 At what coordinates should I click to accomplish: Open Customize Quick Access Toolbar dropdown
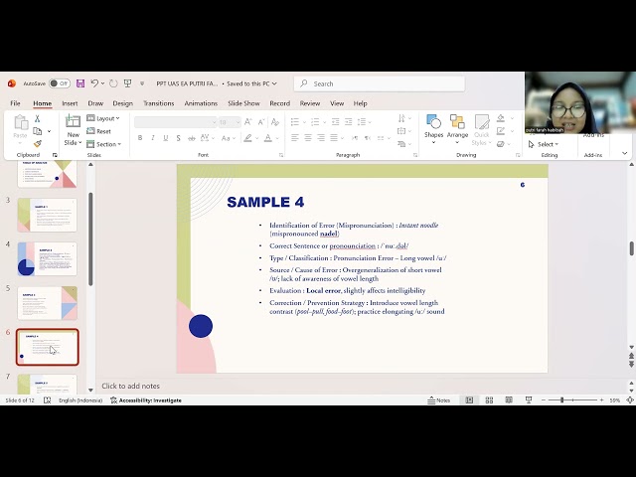click(x=142, y=83)
